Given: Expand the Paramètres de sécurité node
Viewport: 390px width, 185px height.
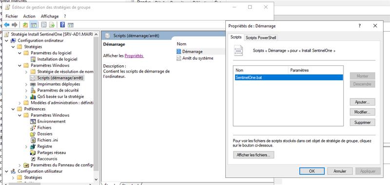Looking at the screenshot, I should tap(26, 91).
